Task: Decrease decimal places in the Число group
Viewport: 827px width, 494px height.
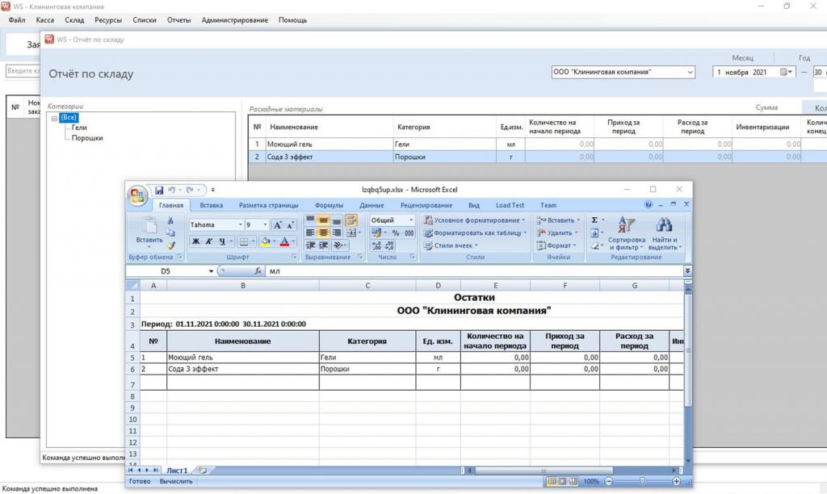Action: (x=389, y=245)
